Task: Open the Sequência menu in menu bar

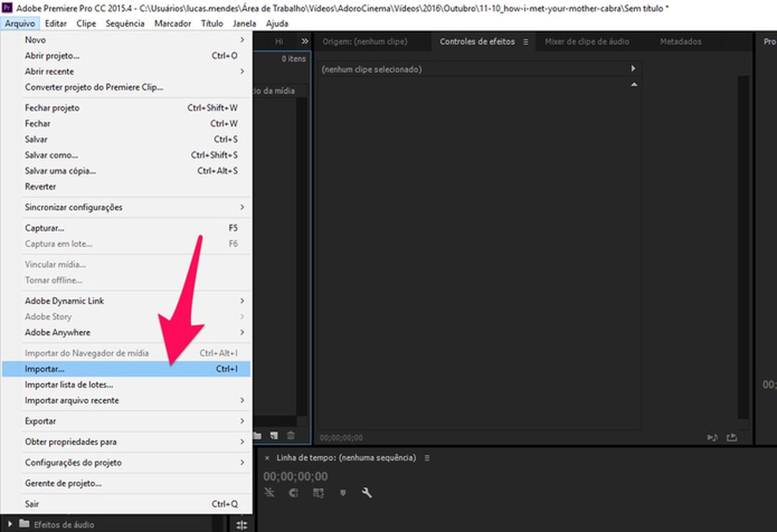Action: click(x=125, y=24)
